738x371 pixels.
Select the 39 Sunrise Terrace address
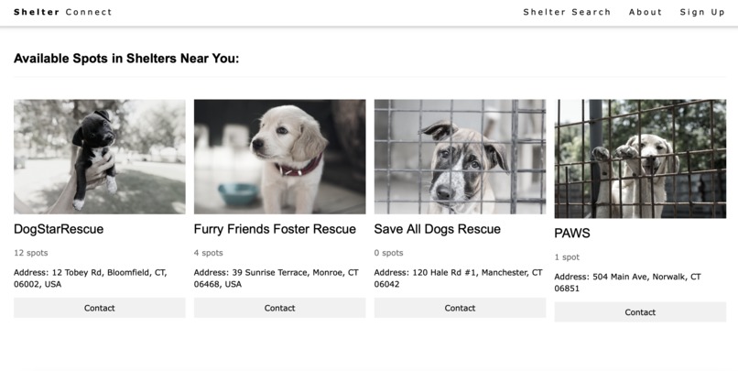click(x=277, y=278)
